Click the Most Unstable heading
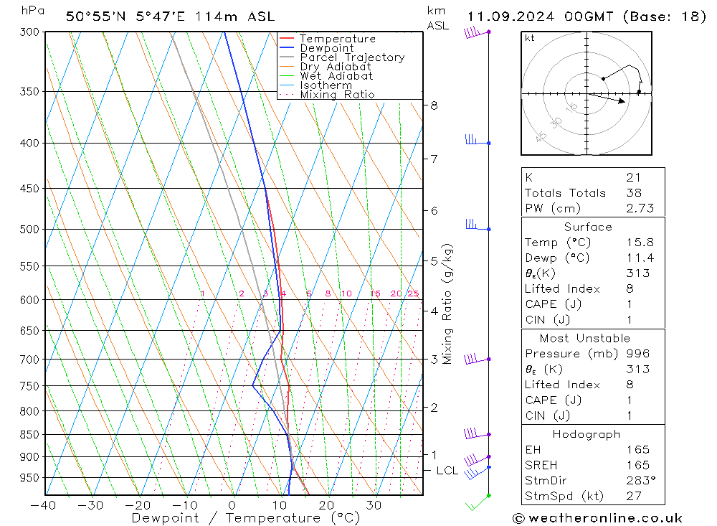 tap(585, 338)
